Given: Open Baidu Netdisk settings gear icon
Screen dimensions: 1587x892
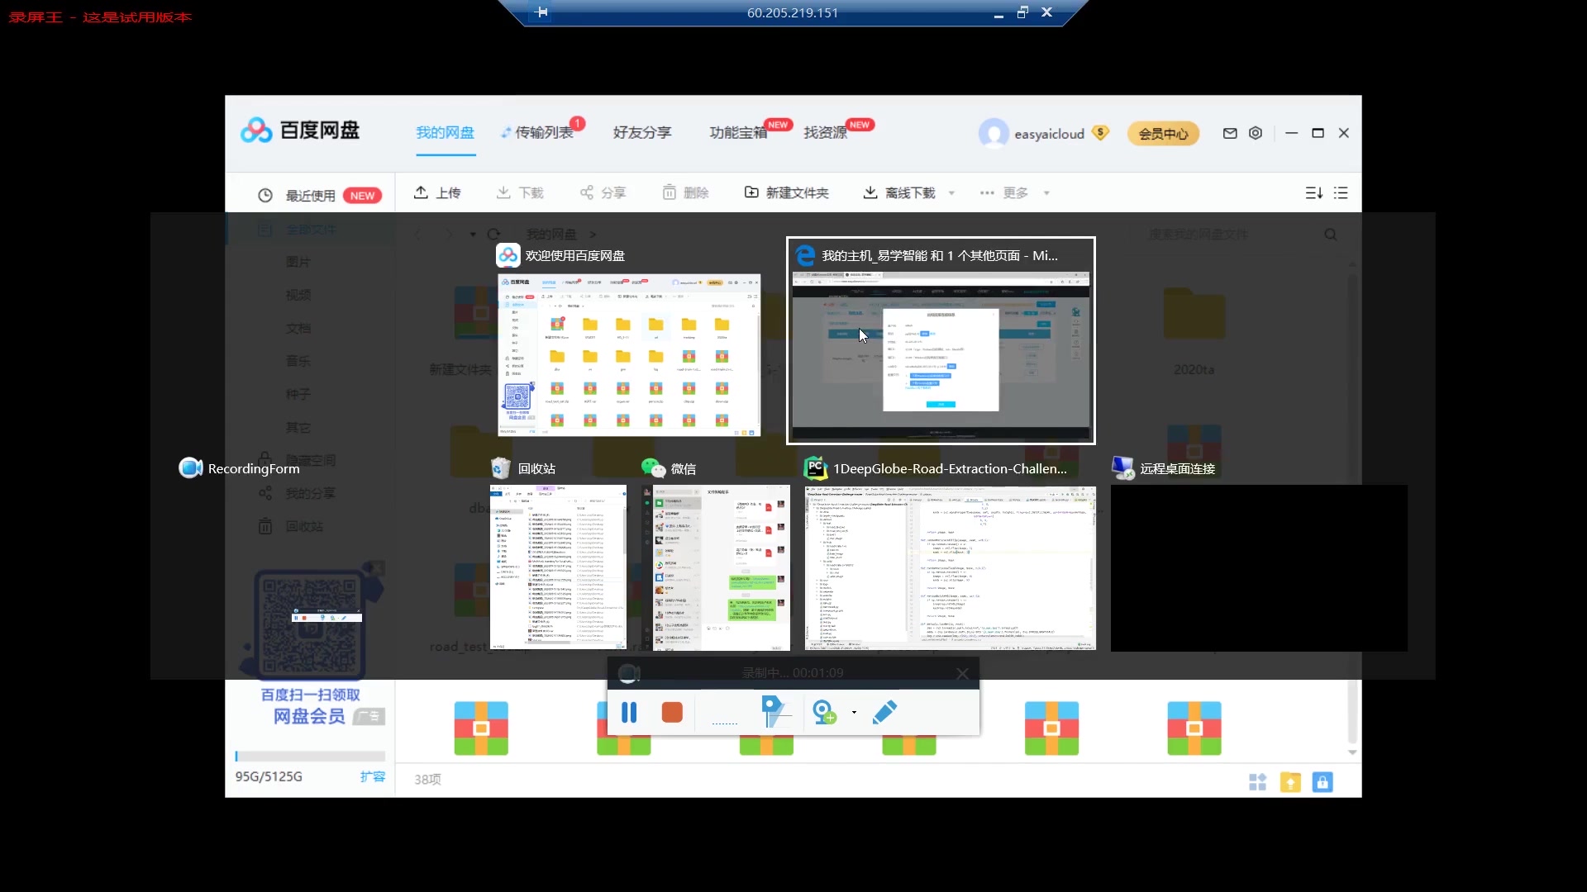Looking at the screenshot, I should click(x=1256, y=133).
